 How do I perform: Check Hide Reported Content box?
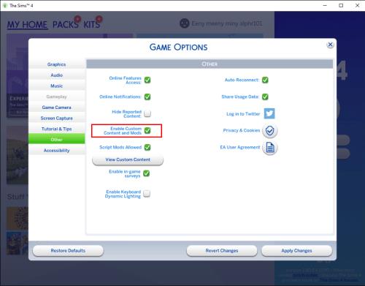pyautogui.click(x=147, y=113)
